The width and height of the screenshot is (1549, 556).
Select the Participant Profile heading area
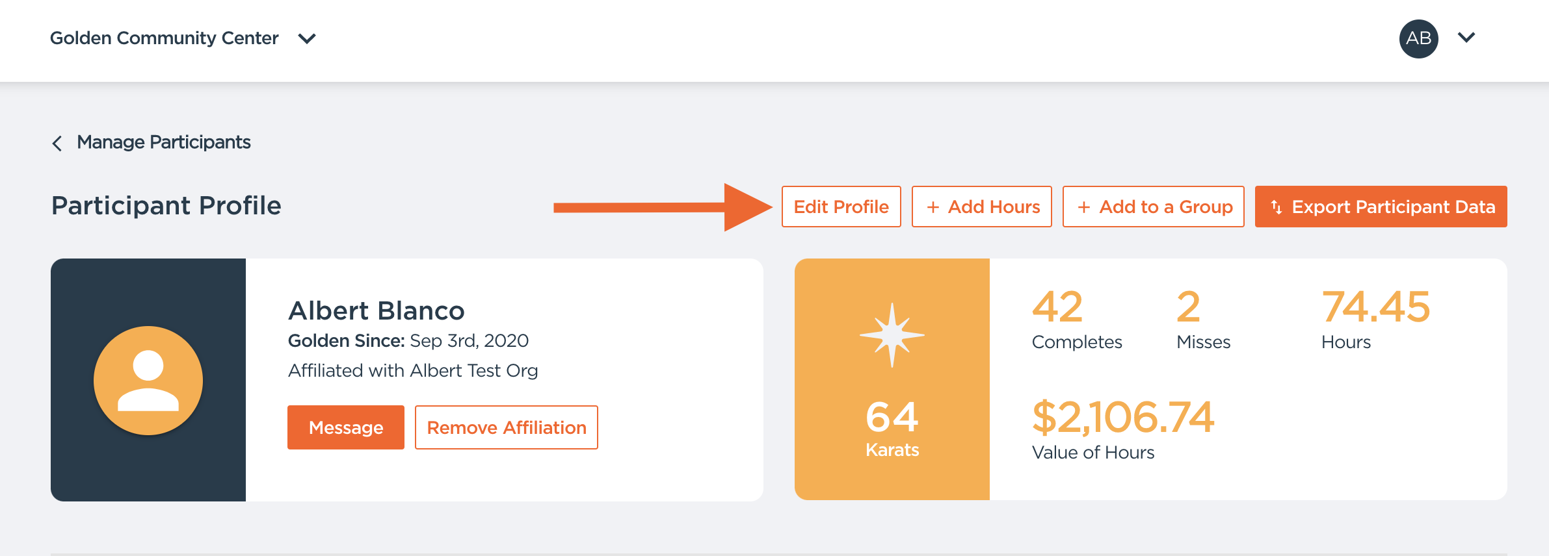tap(166, 206)
